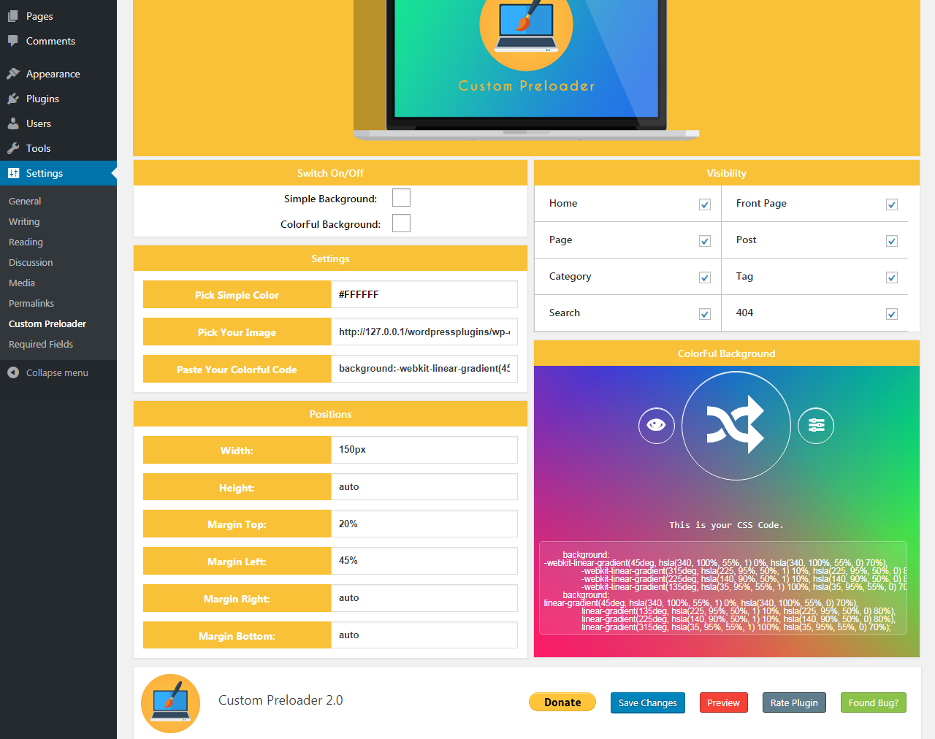Click the large shuffle gradient icon
The height and width of the screenshot is (739, 935).
click(736, 426)
